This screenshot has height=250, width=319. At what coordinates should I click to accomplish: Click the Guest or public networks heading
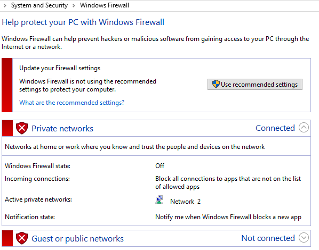pos(77,239)
